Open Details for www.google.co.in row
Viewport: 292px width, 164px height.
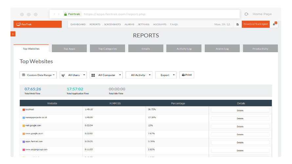240,134
